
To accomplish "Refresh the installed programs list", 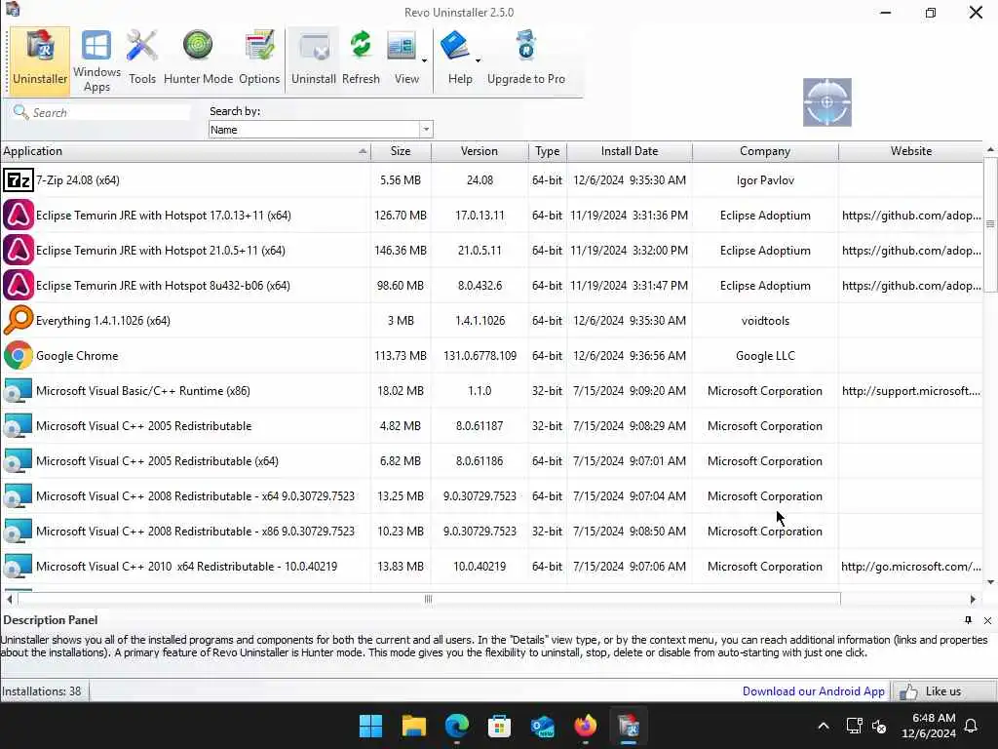I will click(361, 59).
